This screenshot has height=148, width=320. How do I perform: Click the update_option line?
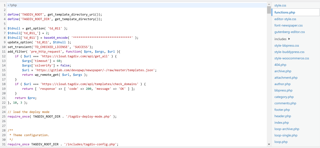pyautogui.click(x=39, y=42)
